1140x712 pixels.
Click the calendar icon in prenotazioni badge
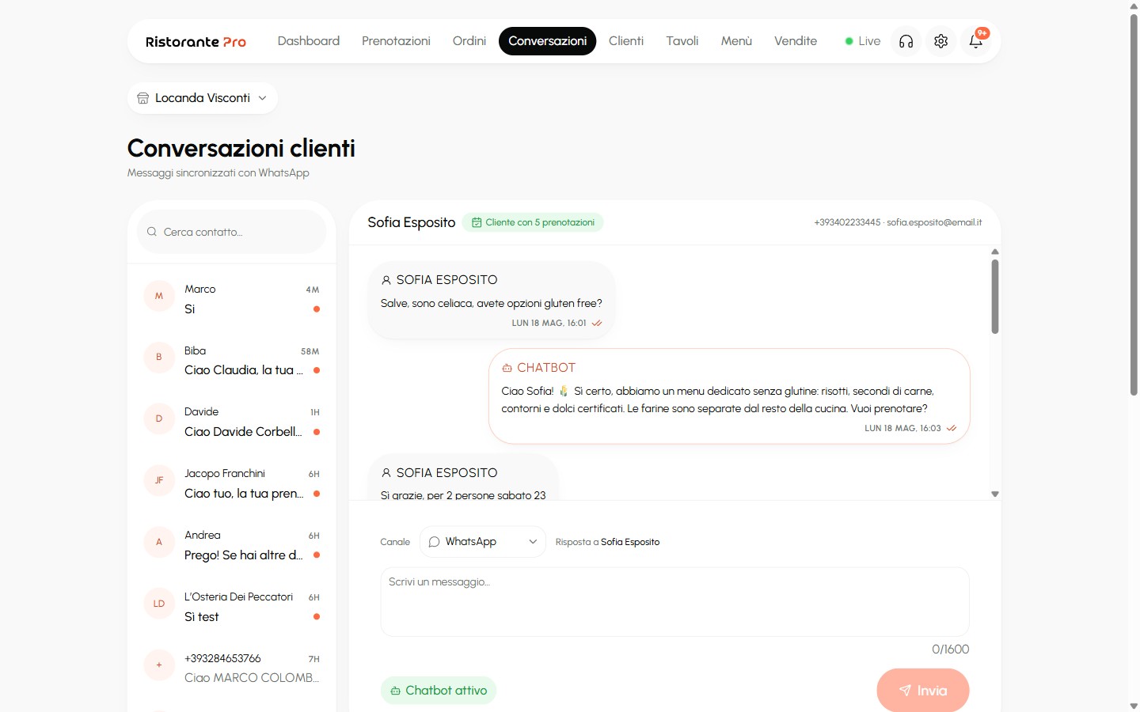click(477, 222)
